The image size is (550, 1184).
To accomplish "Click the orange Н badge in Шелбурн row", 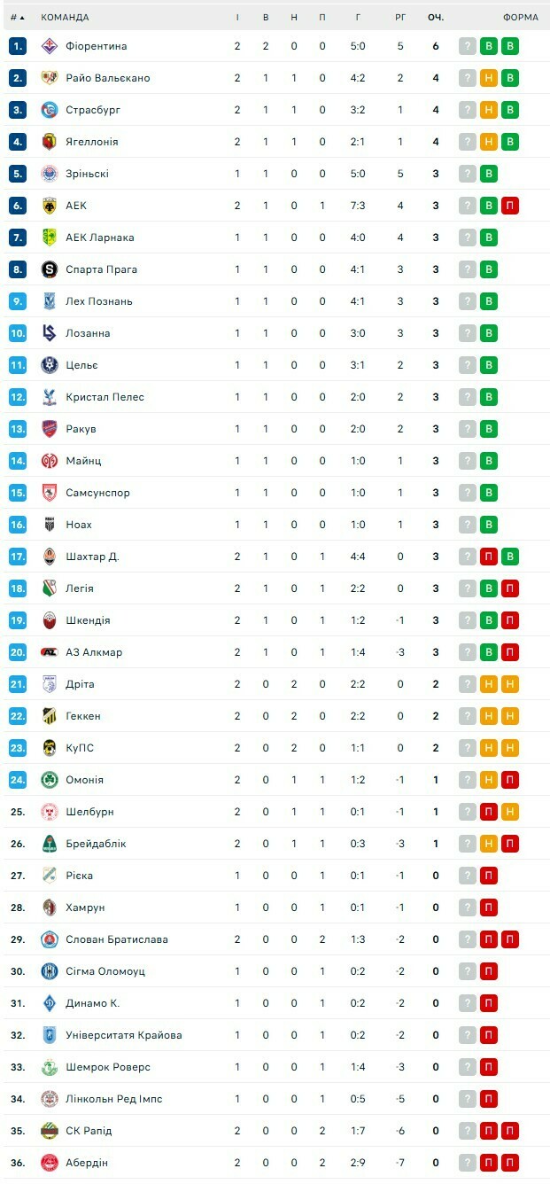I will [510, 812].
